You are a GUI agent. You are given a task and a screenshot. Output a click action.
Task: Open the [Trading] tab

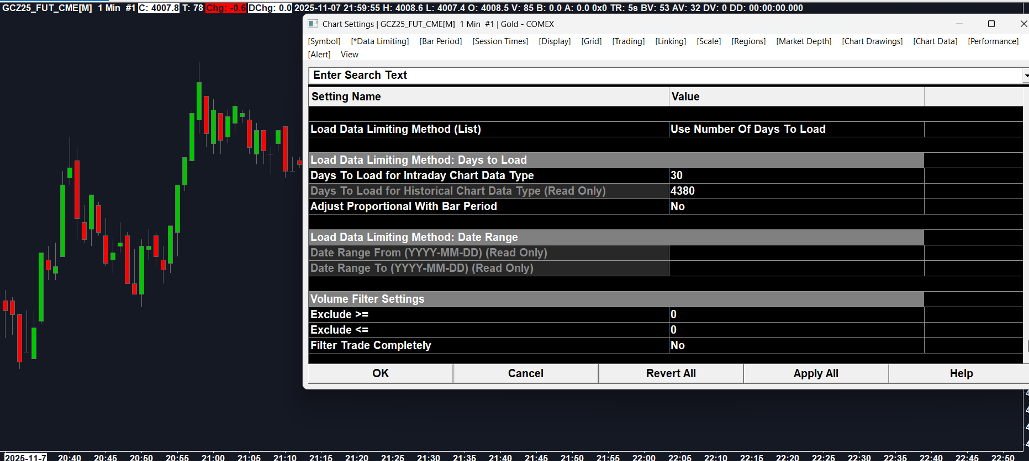629,41
